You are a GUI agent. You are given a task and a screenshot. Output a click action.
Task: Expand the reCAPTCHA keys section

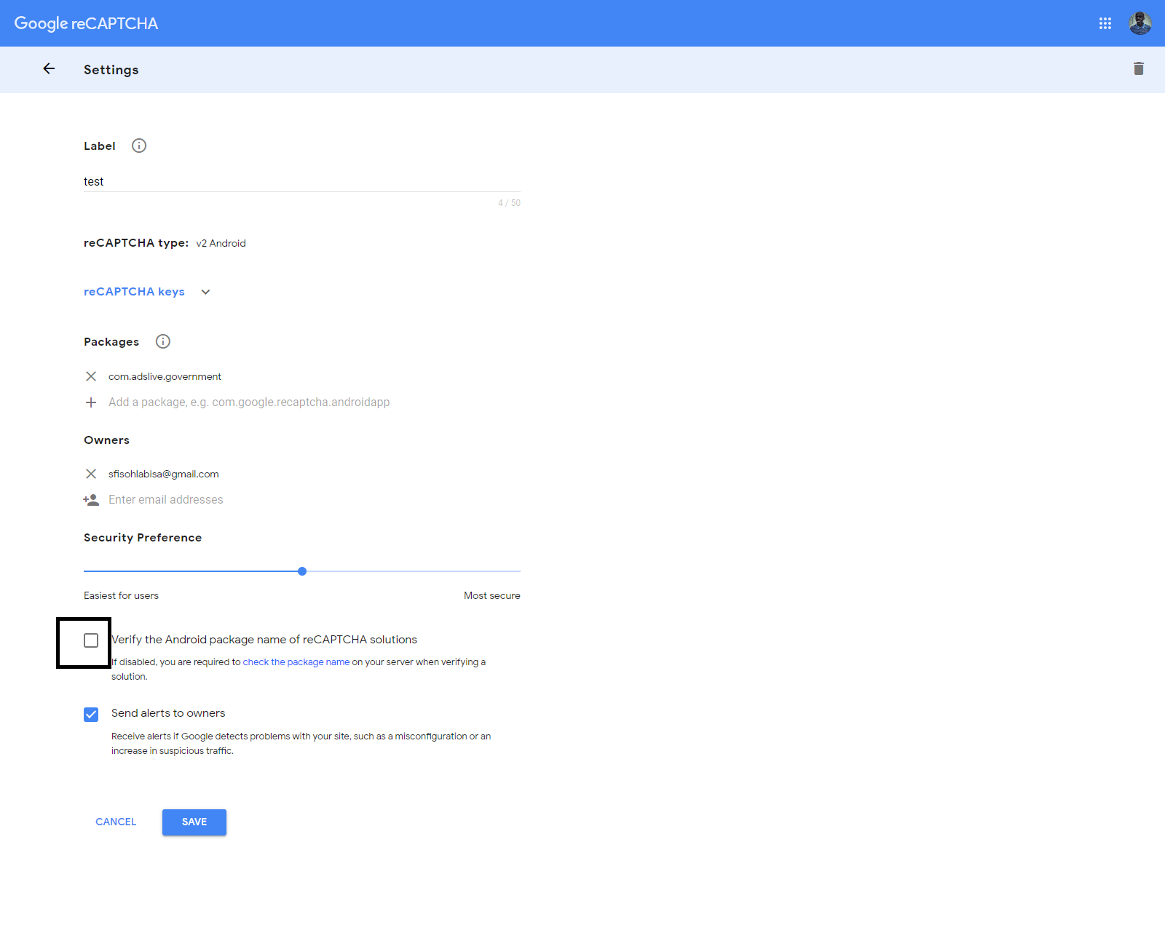[134, 292]
